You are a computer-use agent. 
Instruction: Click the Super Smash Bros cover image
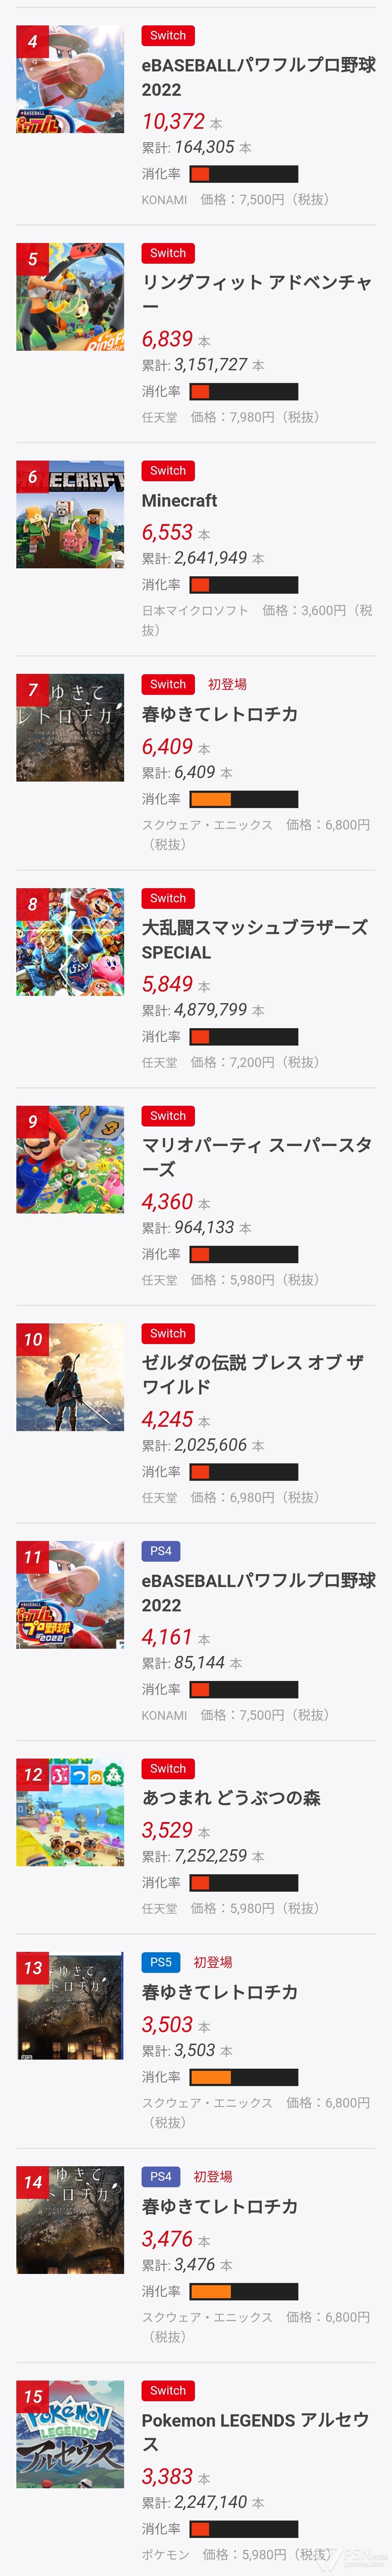(x=70, y=941)
